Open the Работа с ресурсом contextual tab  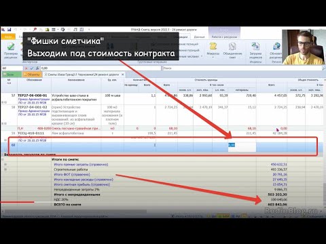click(x=224, y=37)
